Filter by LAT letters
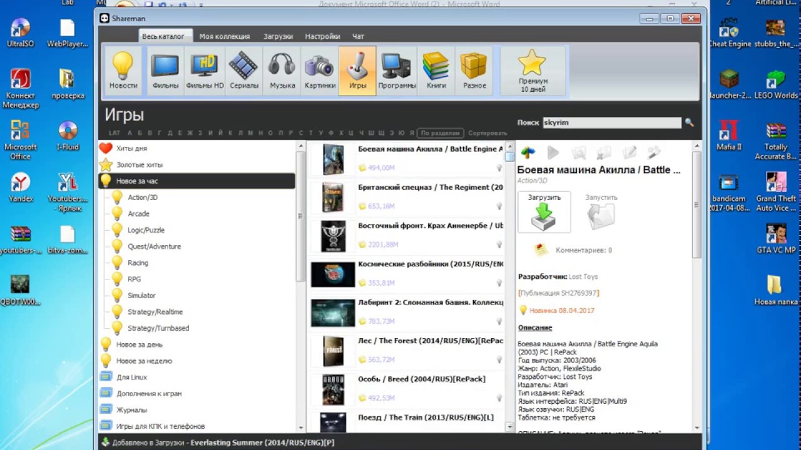Image resolution: width=801 pixels, height=450 pixels. pyautogui.click(x=114, y=133)
